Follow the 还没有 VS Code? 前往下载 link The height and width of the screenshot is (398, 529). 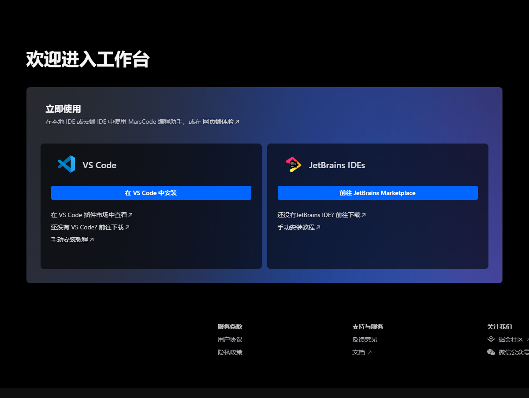(90, 227)
